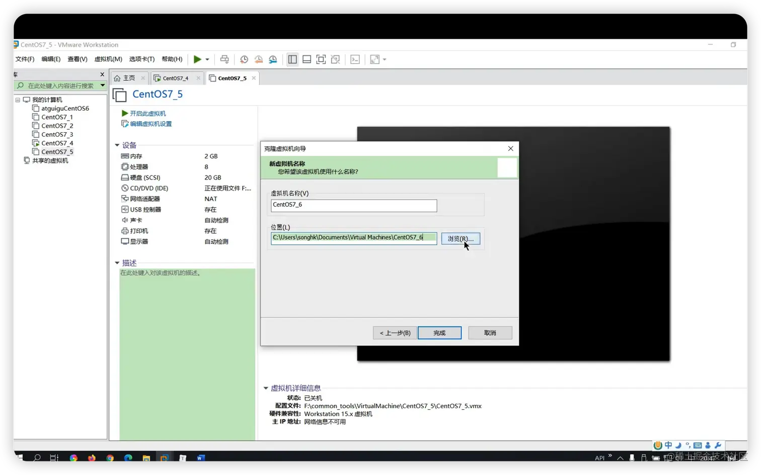
Task: Collapse the 描述 section
Action: [117, 263]
